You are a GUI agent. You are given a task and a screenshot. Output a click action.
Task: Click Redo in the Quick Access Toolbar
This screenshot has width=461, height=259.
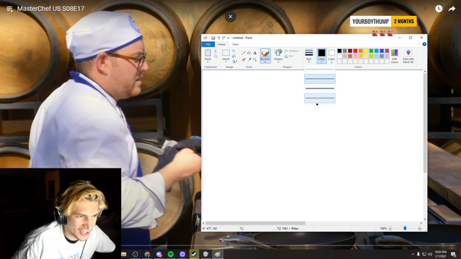[x=223, y=38]
